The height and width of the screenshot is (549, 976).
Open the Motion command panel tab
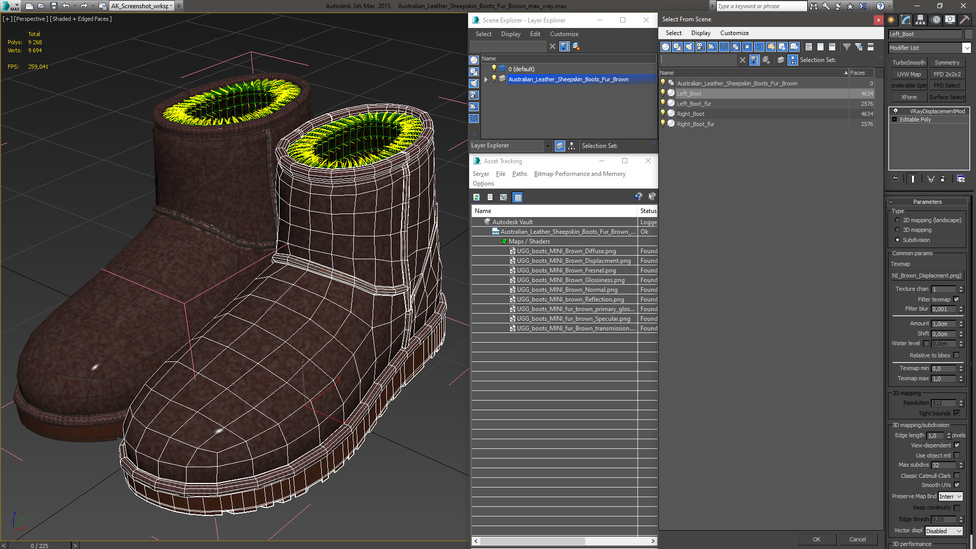(936, 20)
